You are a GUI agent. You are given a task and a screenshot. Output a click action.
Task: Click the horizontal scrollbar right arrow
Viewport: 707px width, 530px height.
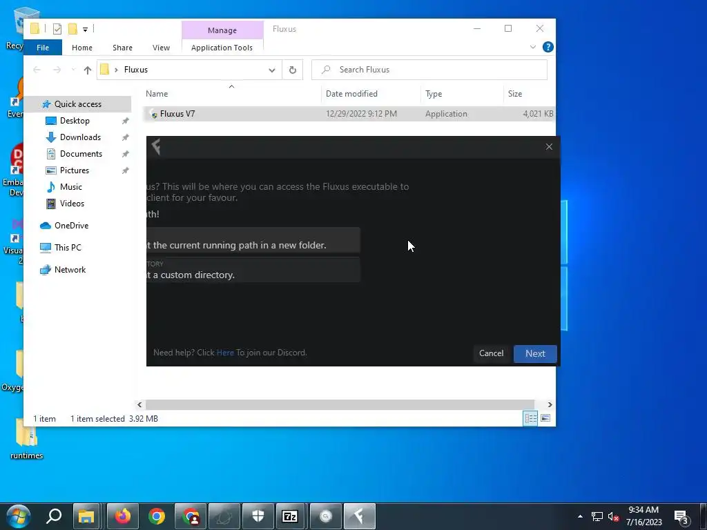(x=550, y=404)
